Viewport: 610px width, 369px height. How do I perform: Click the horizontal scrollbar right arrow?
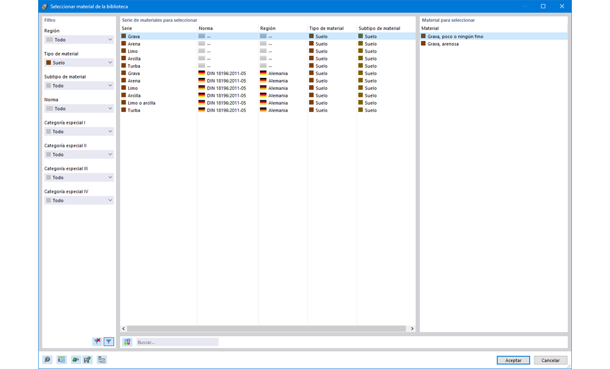point(412,329)
